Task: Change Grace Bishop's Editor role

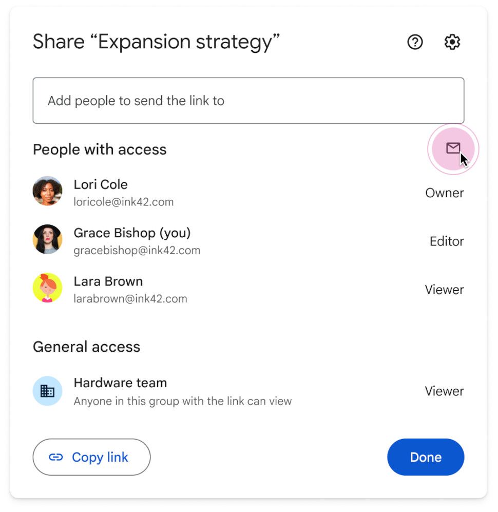Action: [x=446, y=241]
